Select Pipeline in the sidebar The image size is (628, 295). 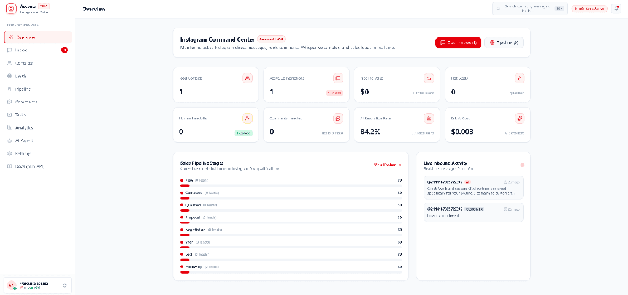(37, 89)
